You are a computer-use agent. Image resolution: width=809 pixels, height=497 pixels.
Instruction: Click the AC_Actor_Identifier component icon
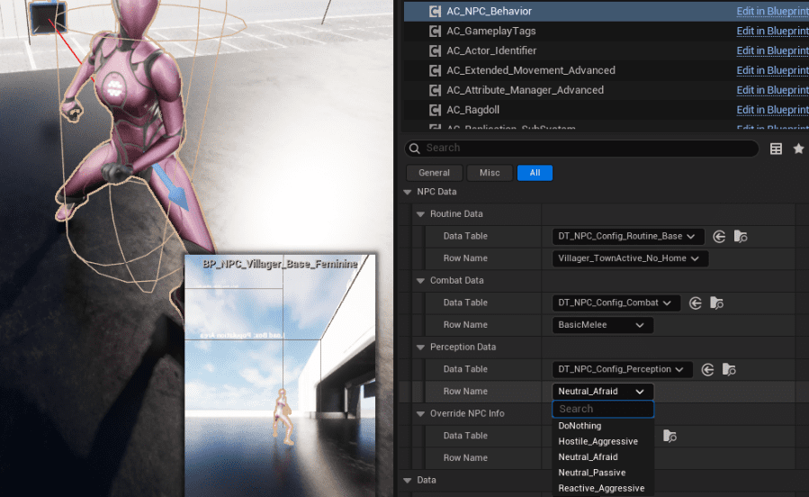point(435,50)
